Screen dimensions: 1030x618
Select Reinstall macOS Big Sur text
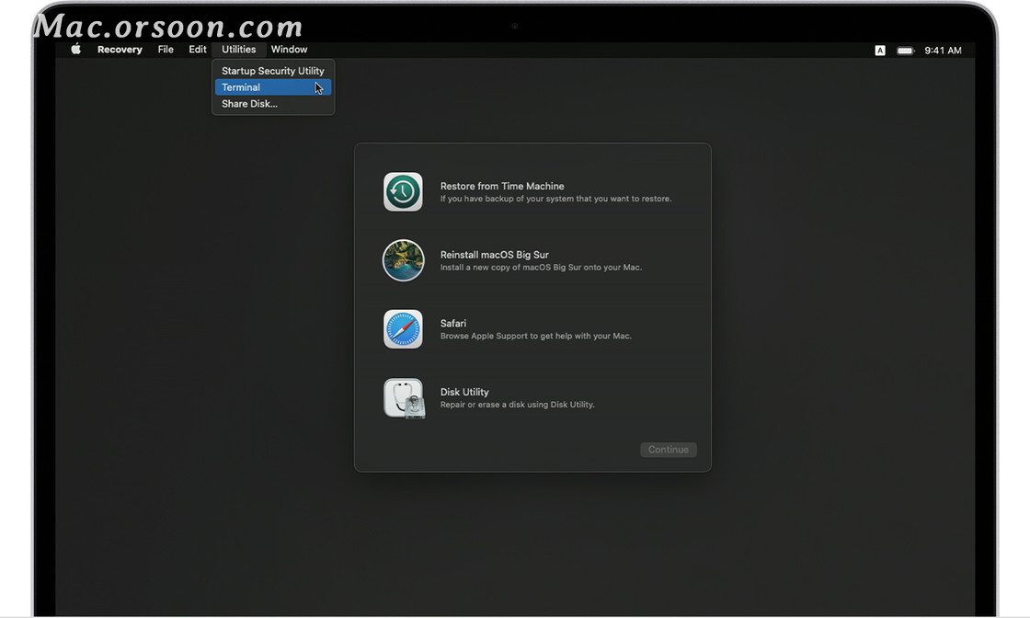tap(494, 255)
